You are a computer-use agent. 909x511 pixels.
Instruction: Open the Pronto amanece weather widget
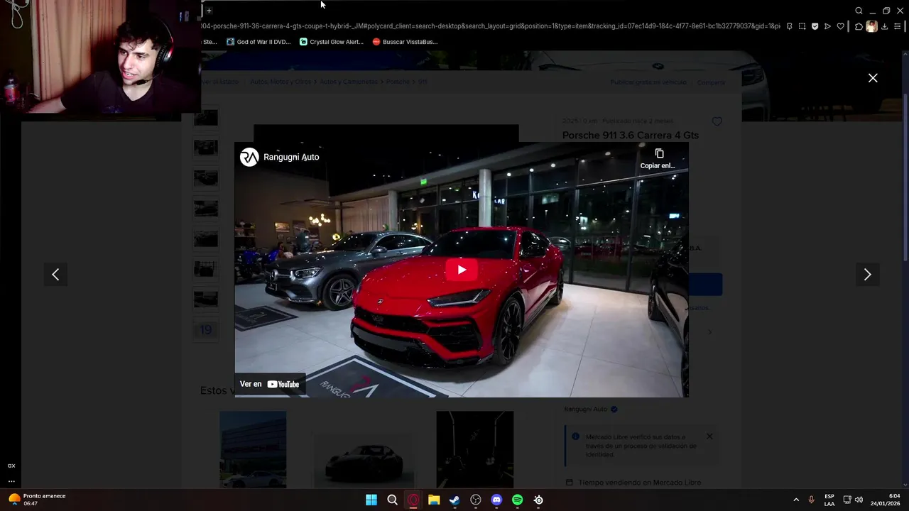(37, 500)
